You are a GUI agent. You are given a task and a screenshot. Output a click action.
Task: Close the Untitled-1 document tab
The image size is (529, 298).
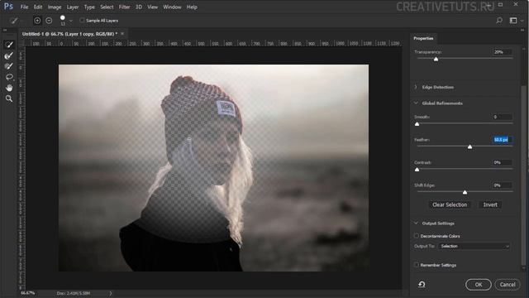[x=122, y=33]
